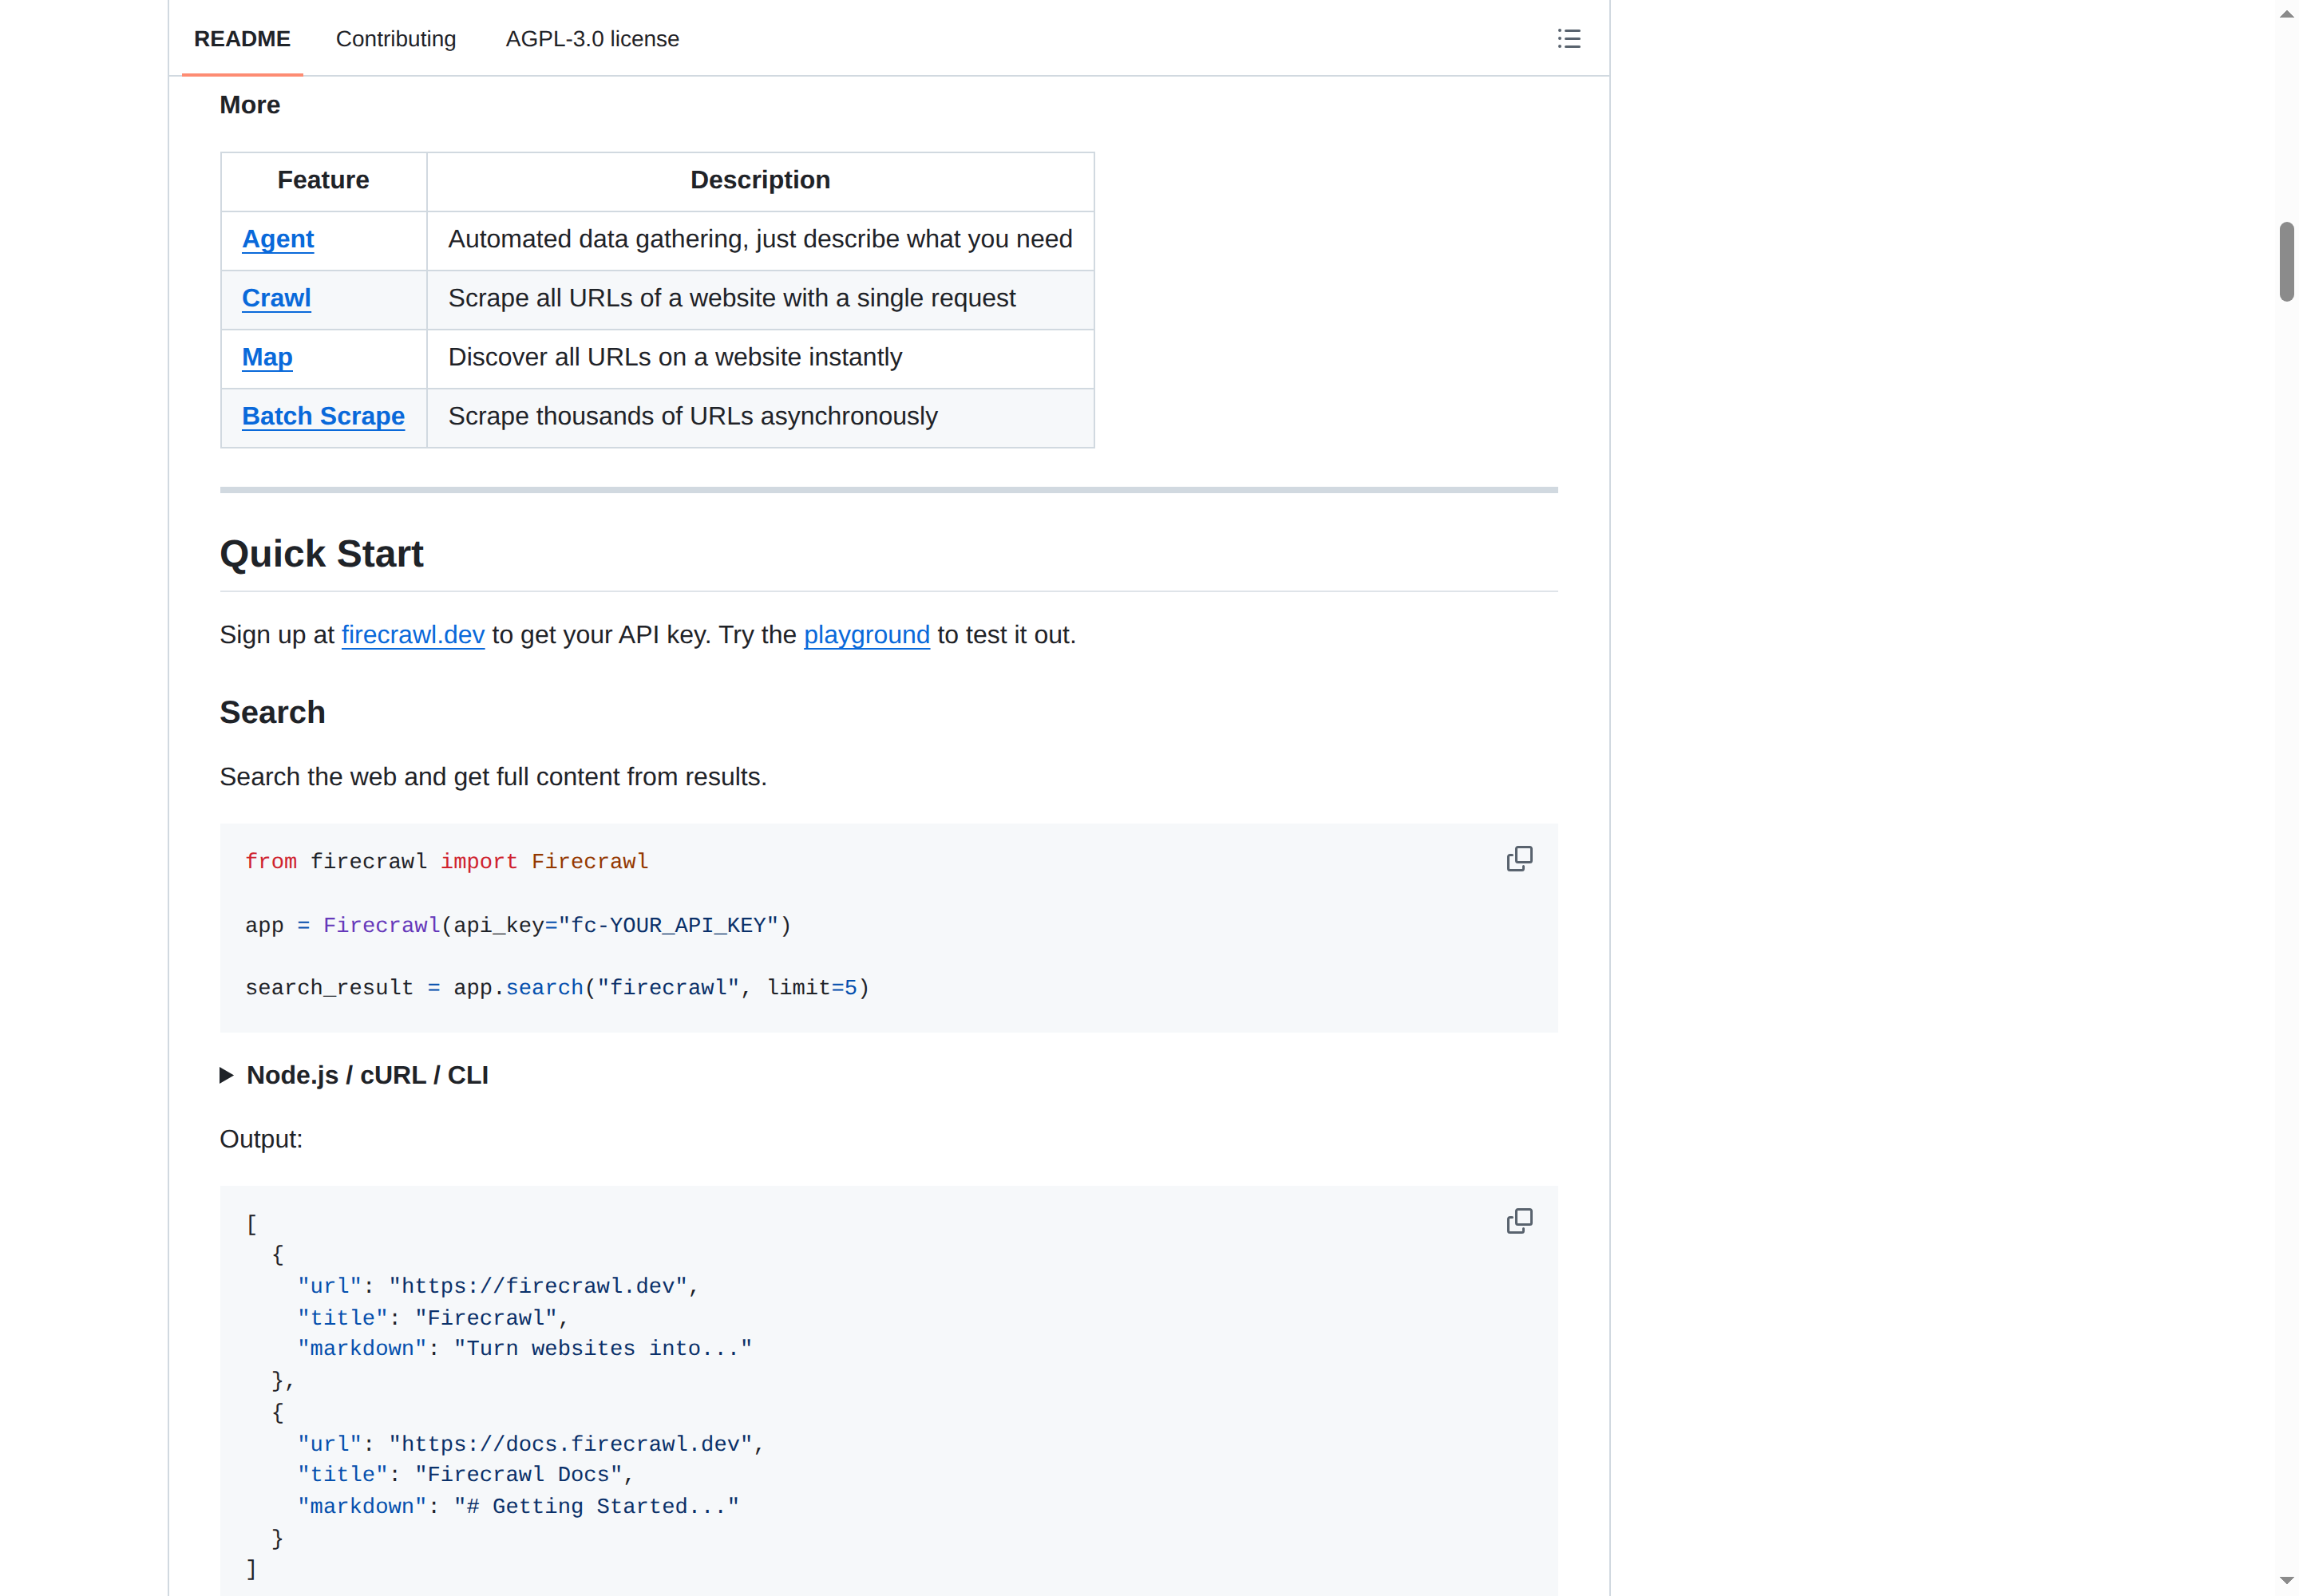The height and width of the screenshot is (1596, 2299).
Task: Visit the Batch Scrape link
Action: [323, 416]
